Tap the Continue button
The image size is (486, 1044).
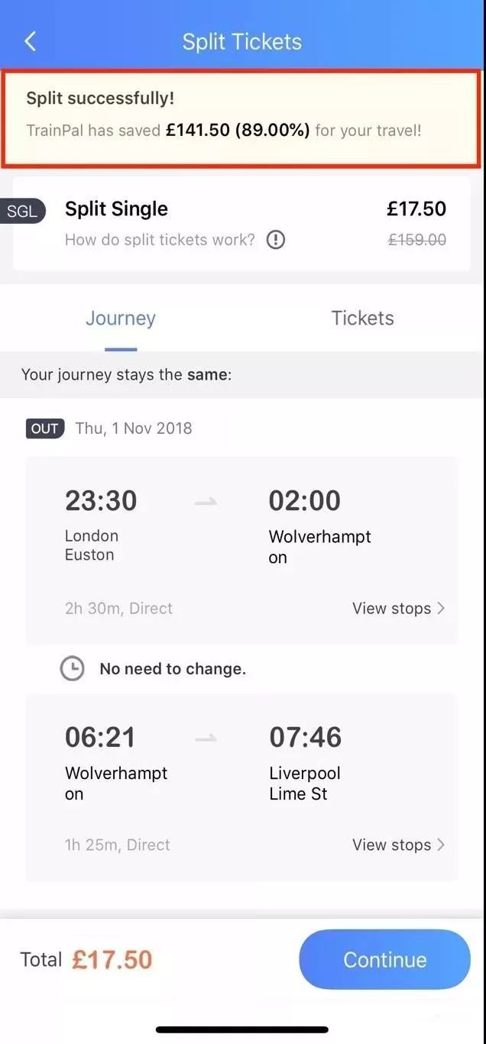(x=385, y=960)
